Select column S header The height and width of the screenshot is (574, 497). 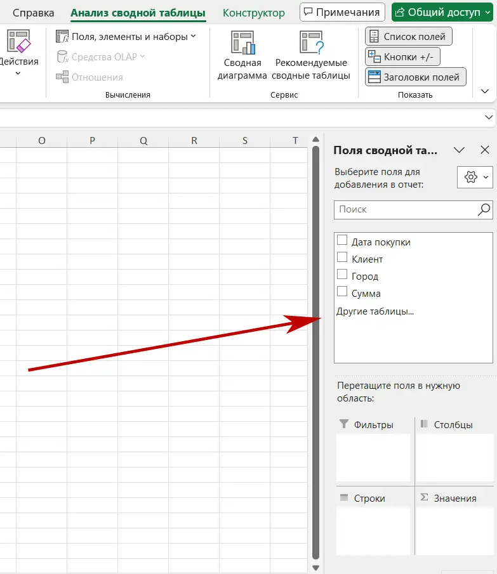coord(244,141)
